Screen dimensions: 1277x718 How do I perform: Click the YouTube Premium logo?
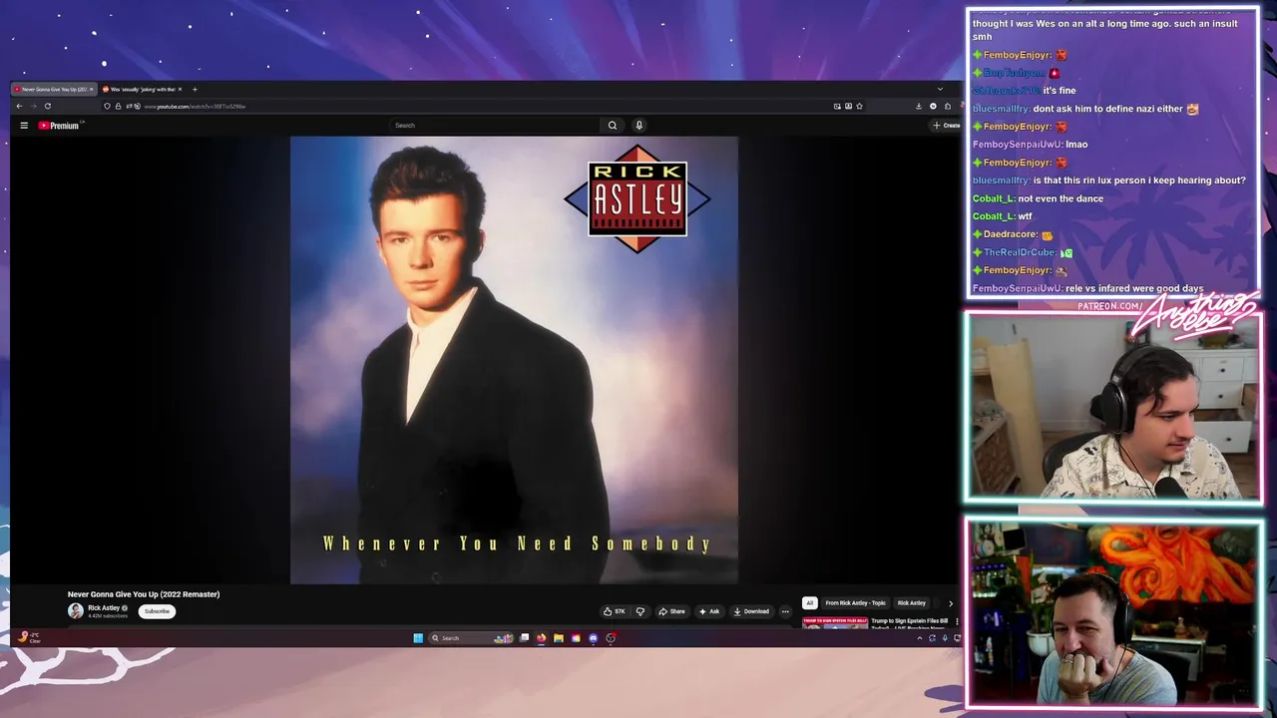[59, 126]
